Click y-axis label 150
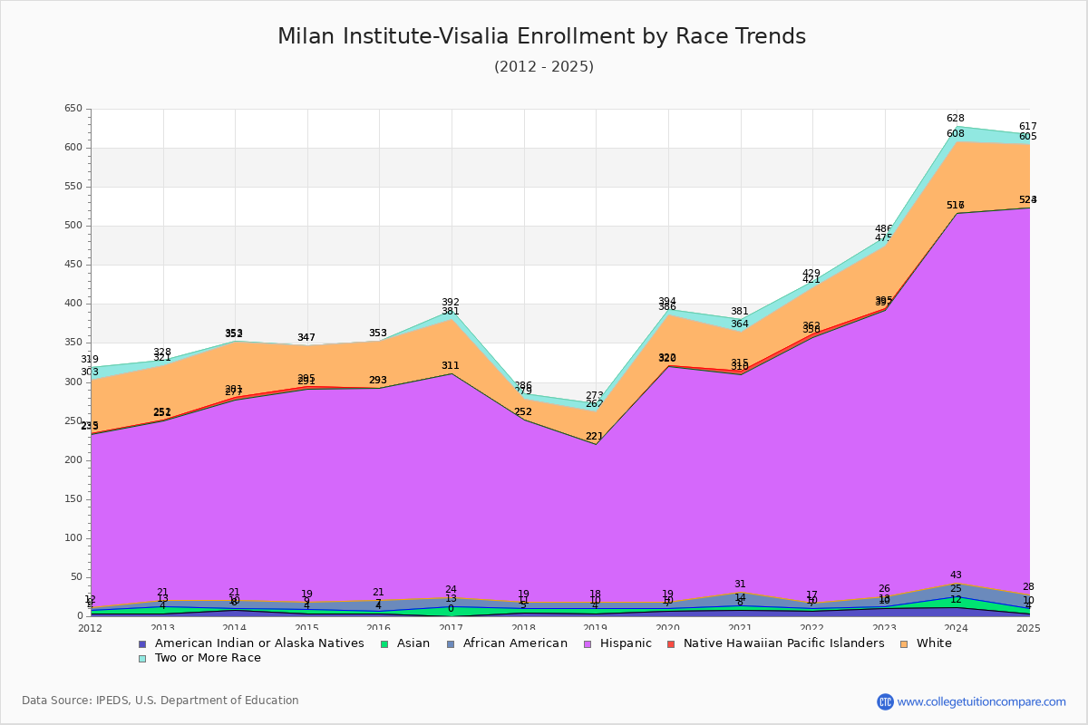Screen dimensions: 1088x725 [73, 499]
